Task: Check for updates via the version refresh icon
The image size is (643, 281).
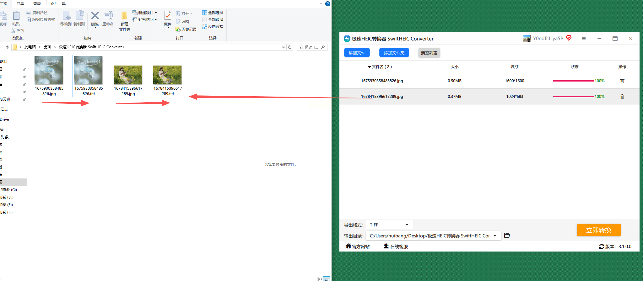Action: click(601, 247)
